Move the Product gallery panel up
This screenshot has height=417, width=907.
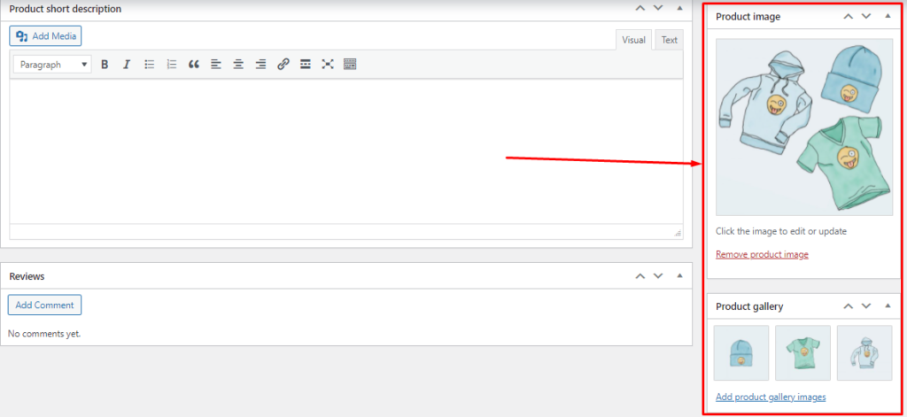[848, 306]
